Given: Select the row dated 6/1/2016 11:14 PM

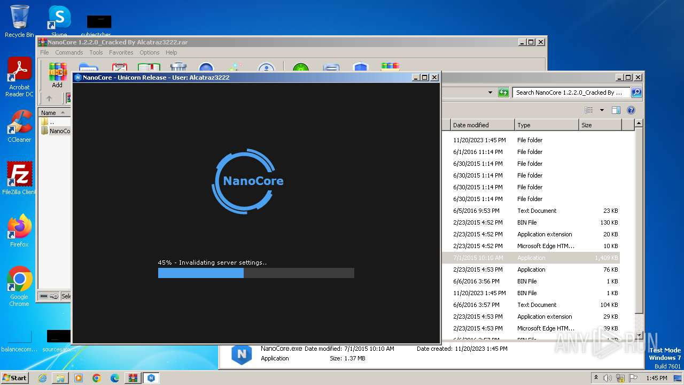Looking at the screenshot, I should click(531, 152).
